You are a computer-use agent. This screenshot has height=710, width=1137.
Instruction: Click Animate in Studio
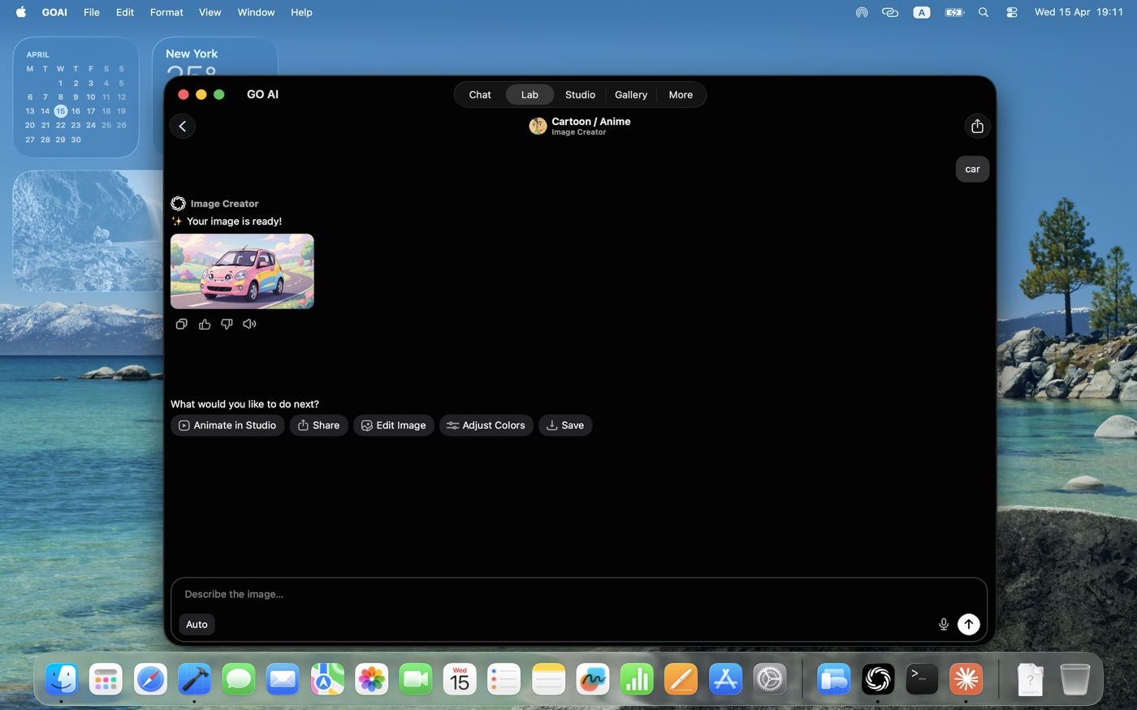coord(227,424)
